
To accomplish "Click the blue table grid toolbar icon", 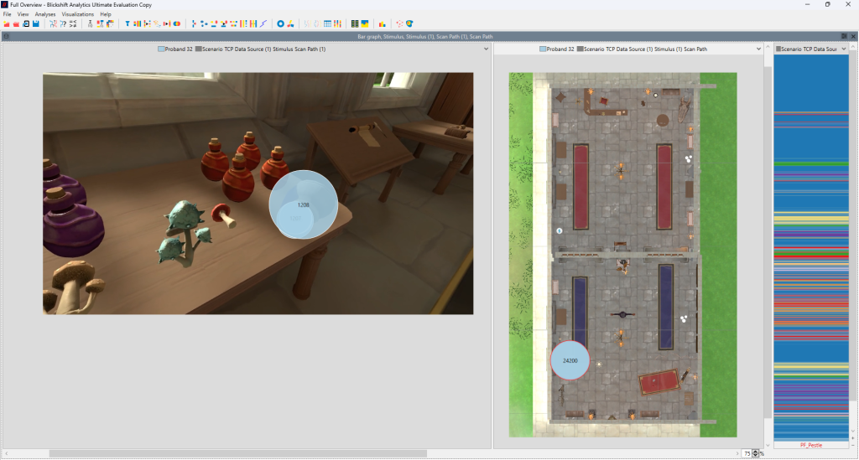I will coord(327,23).
